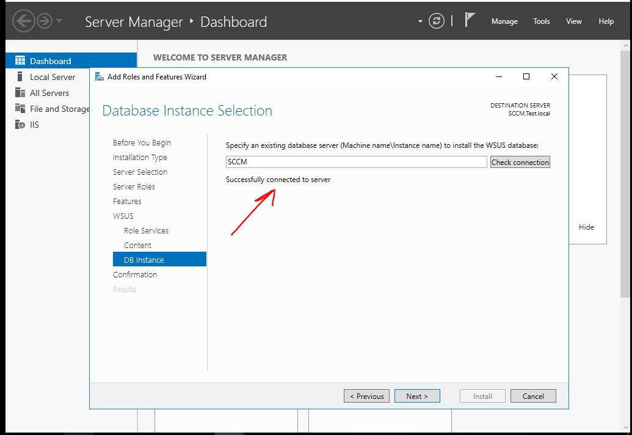Click the Dashboard grid icon

20,60
